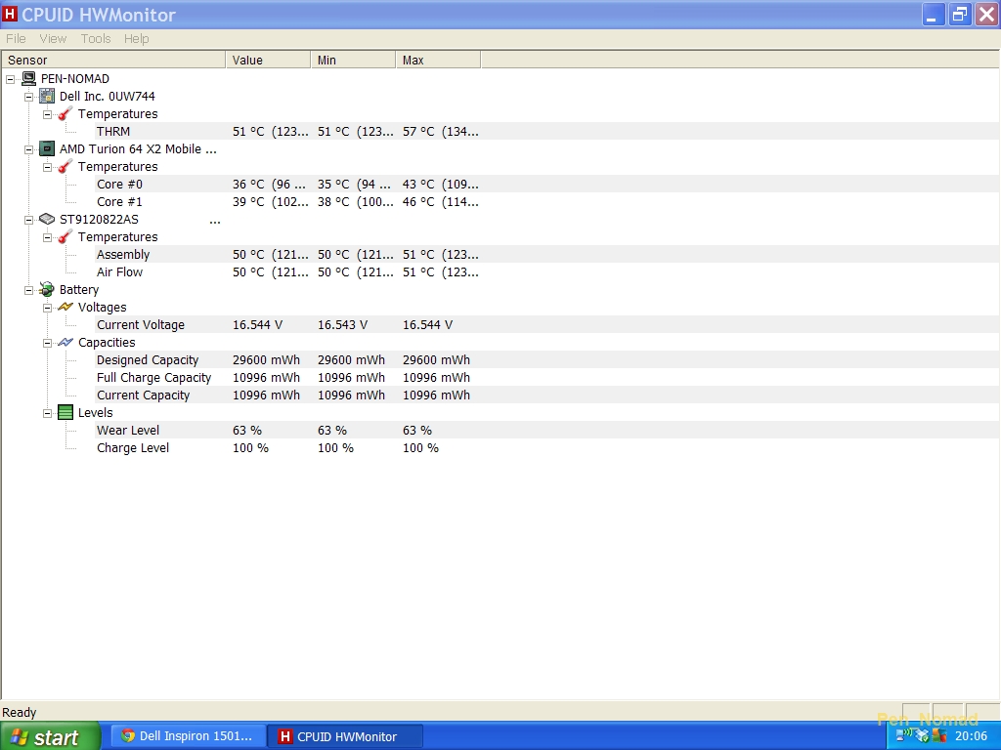Screen dimensions: 1001x750
Task: Open the Tools menu
Action: 96,39
